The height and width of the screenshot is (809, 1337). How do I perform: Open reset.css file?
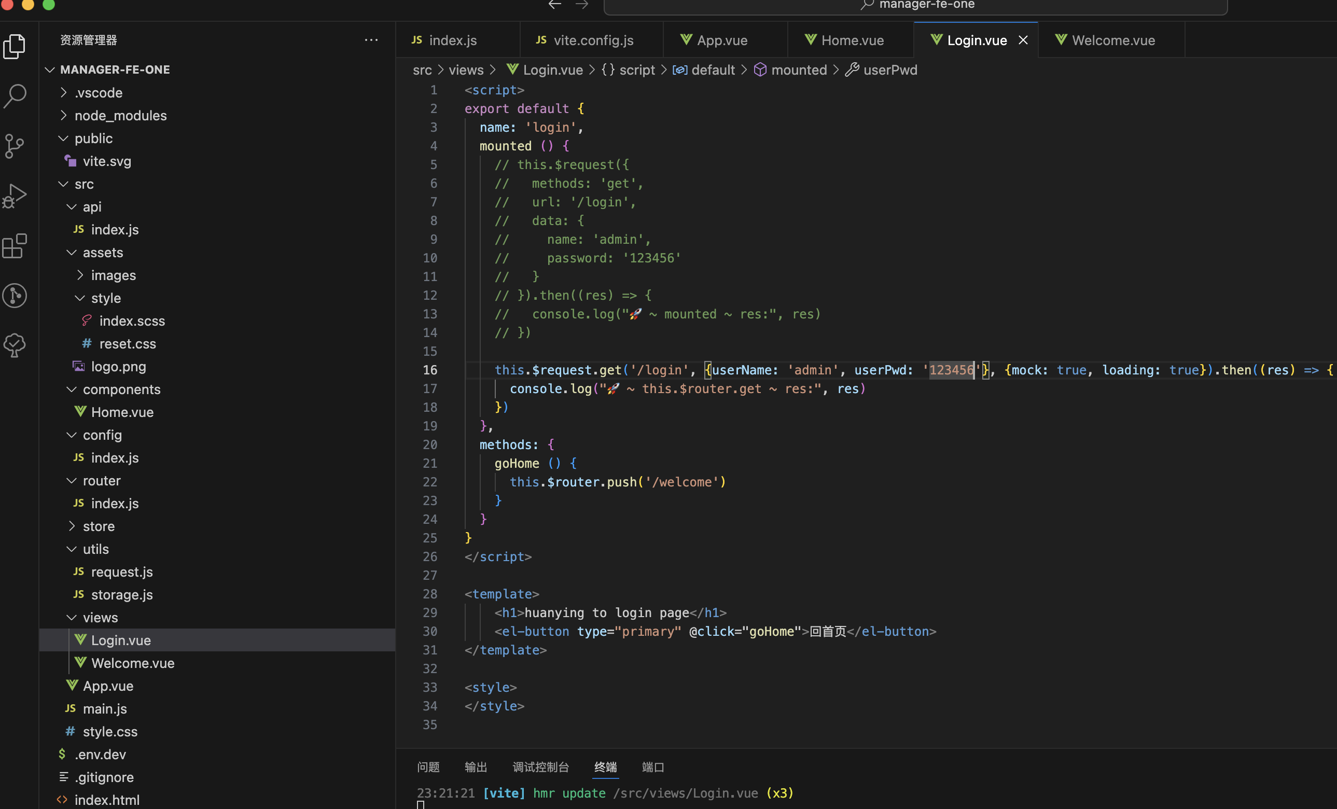(x=217, y=343)
